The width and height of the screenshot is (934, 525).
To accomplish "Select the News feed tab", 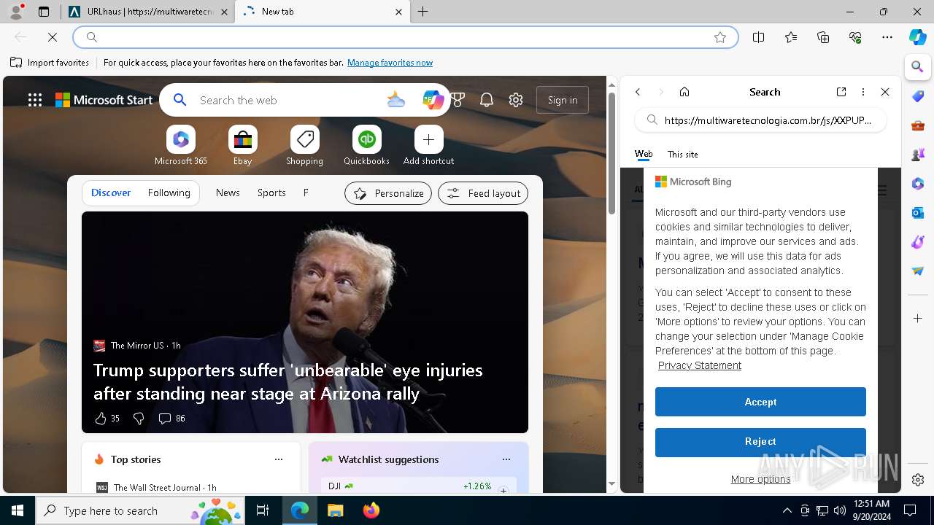I will 228,192.
